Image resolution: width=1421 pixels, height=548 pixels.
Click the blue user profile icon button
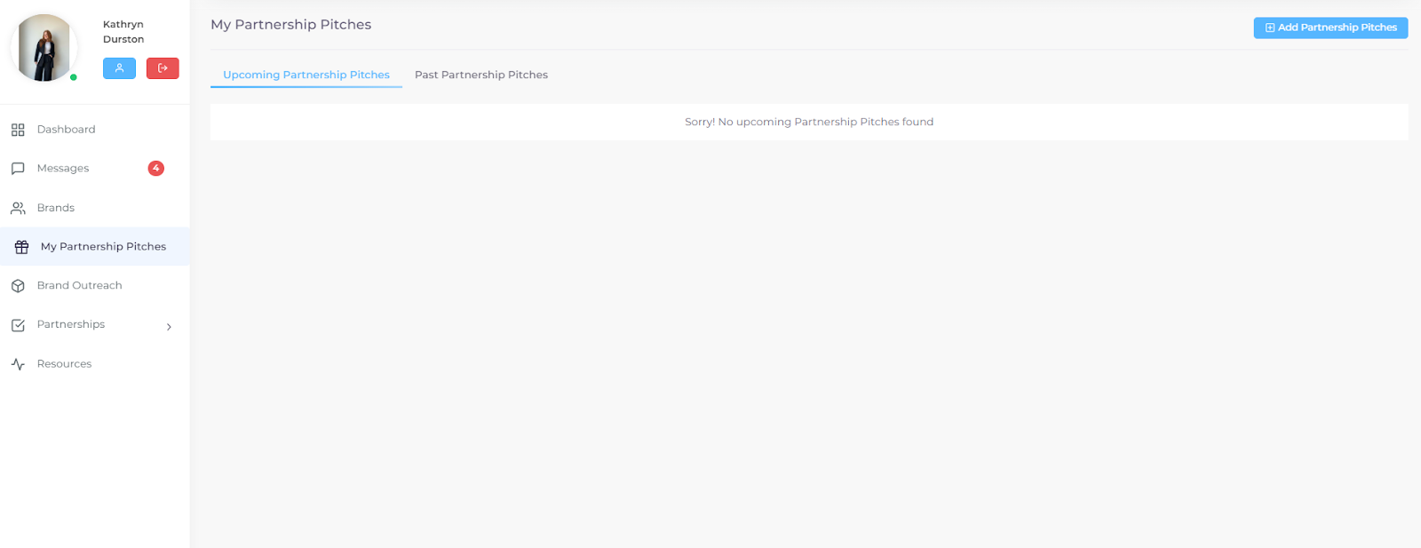[x=119, y=68]
